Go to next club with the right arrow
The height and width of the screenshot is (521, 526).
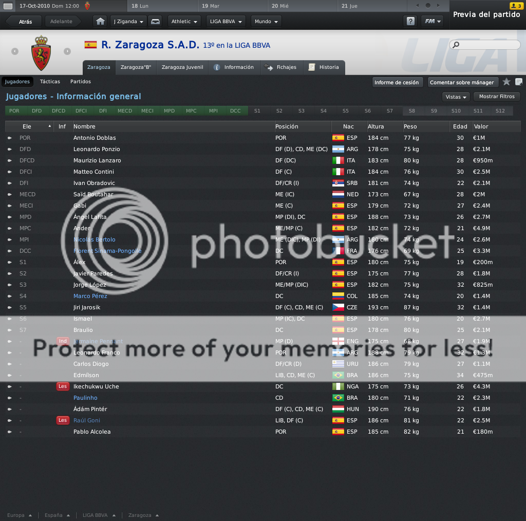pyautogui.click(x=67, y=51)
